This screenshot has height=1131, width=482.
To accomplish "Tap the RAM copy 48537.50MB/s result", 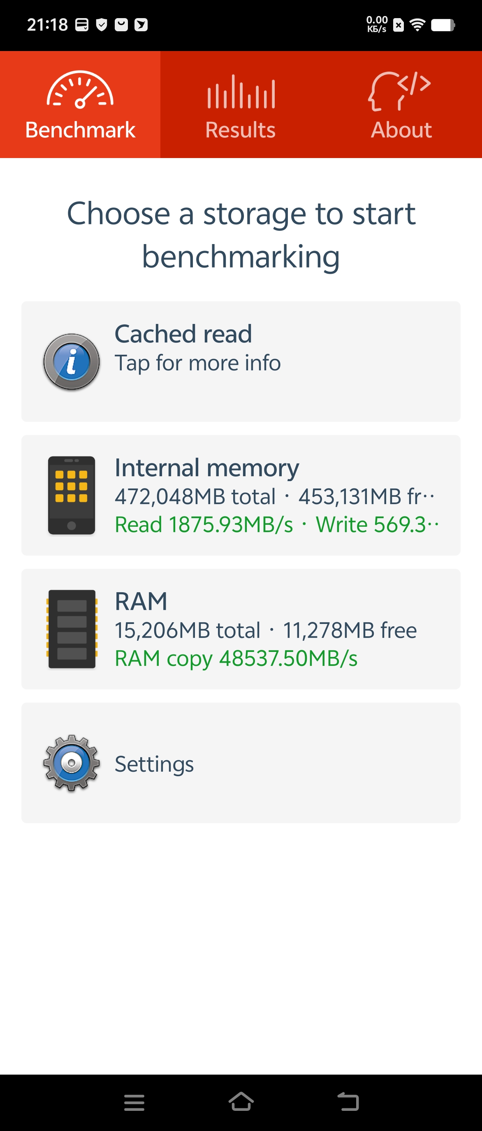I will (236, 659).
